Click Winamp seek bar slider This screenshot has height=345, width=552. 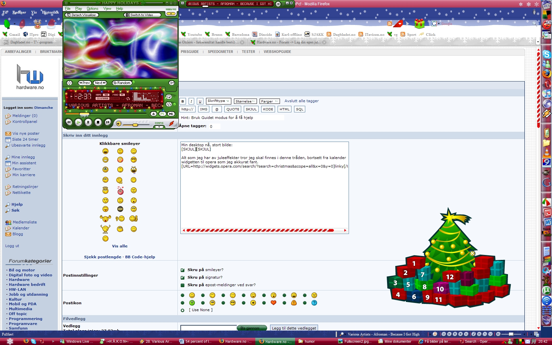point(106,114)
